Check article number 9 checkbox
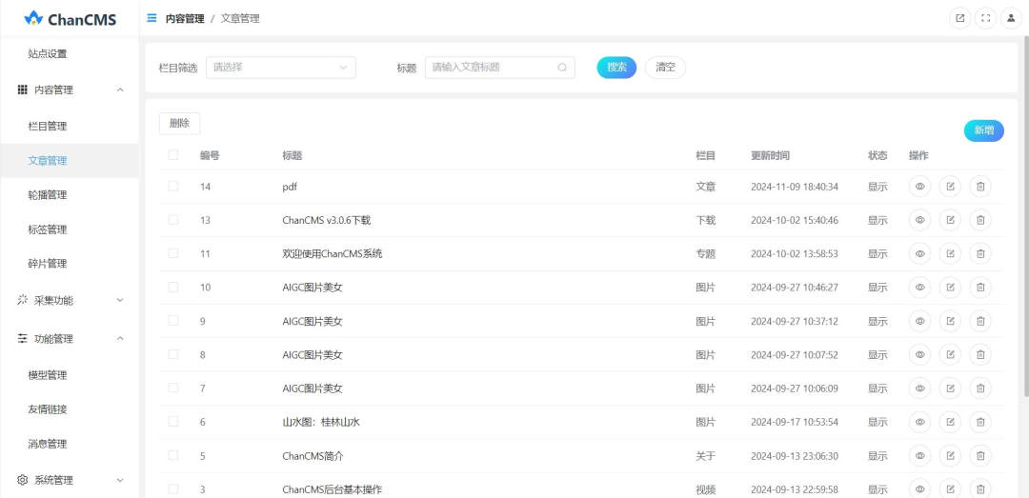Screen dimensions: 1029x498 tap(173, 320)
